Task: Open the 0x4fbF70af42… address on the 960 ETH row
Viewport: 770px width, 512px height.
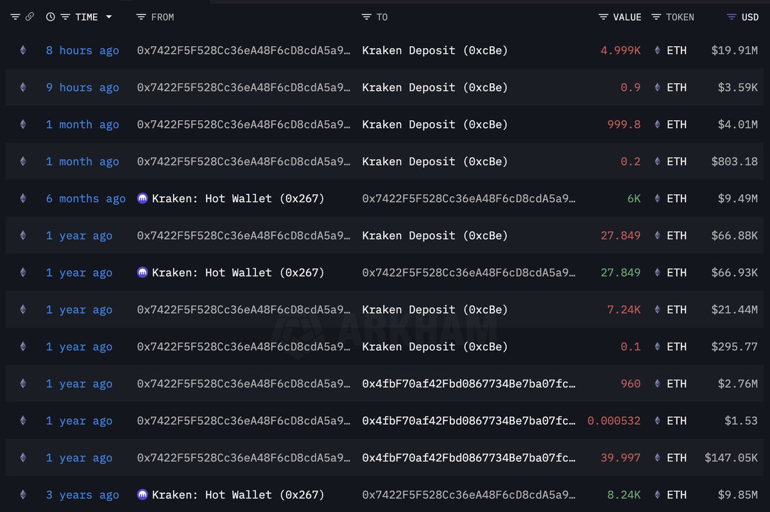Action: pyautogui.click(x=468, y=384)
